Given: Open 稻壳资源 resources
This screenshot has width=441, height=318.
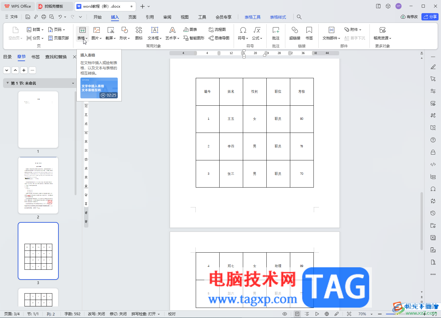Looking at the screenshot, I should (x=382, y=34).
